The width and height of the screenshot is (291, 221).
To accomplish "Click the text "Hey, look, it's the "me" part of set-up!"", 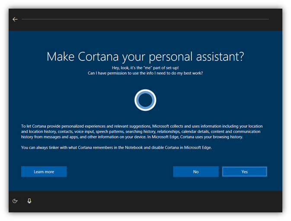I will 145,68.
